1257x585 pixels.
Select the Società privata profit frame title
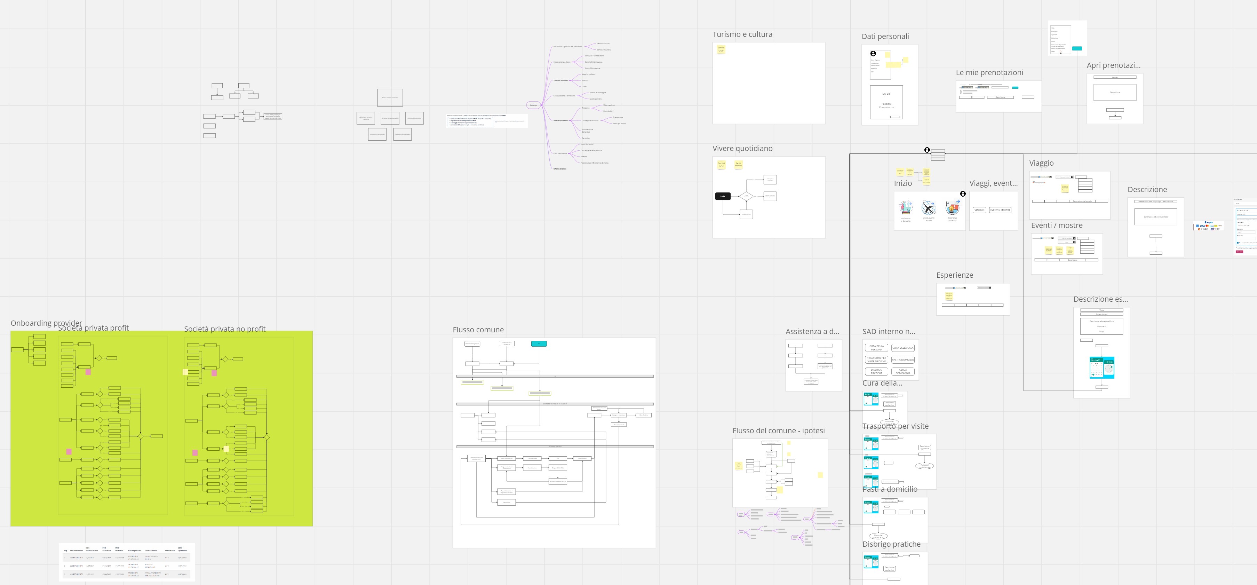coord(93,328)
